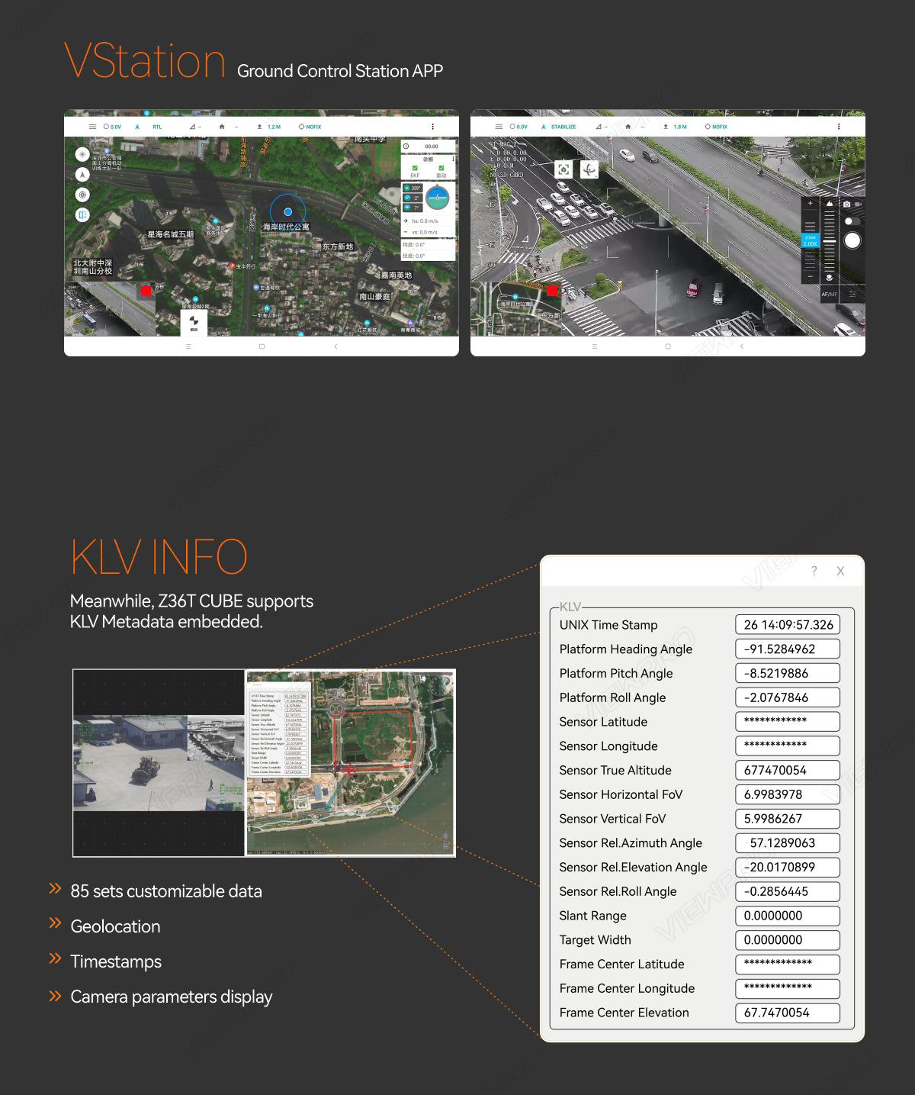Open the three-dot overflow menu
Screen dimensions: 915x1095
tap(837, 127)
